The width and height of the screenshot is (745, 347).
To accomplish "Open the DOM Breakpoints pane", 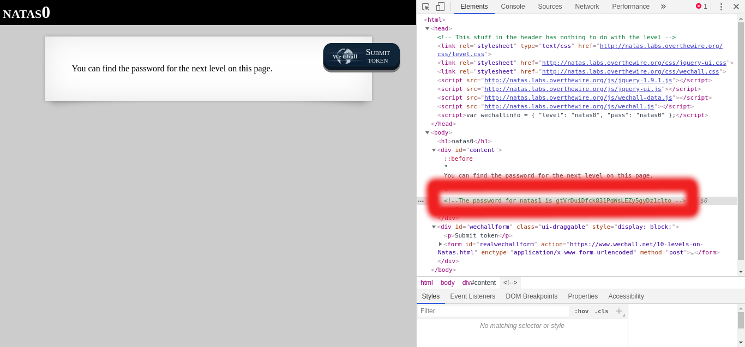I will click(x=532, y=296).
